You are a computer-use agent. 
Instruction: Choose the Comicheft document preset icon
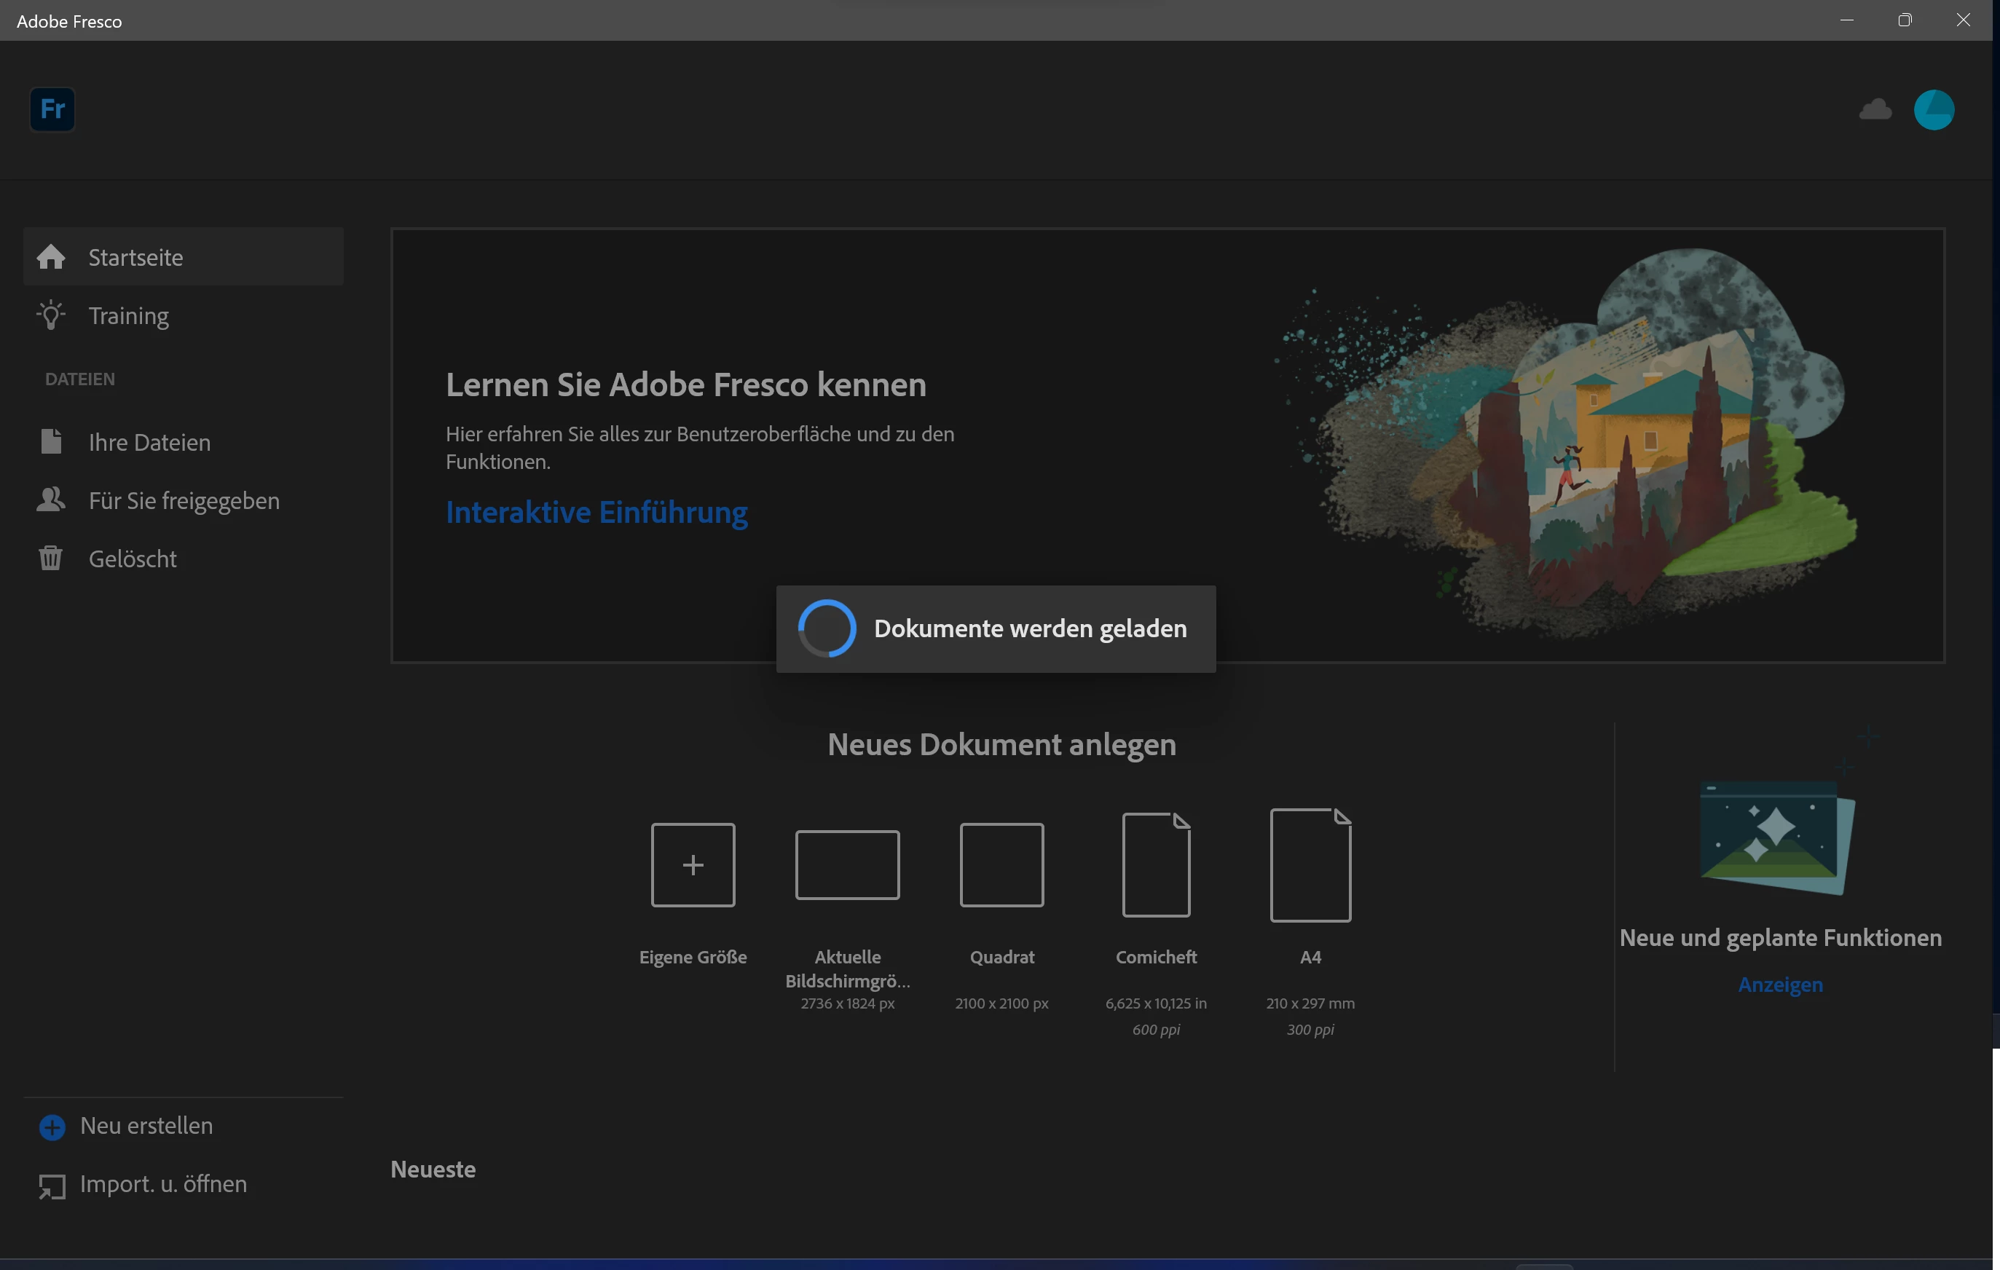tap(1155, 864)
